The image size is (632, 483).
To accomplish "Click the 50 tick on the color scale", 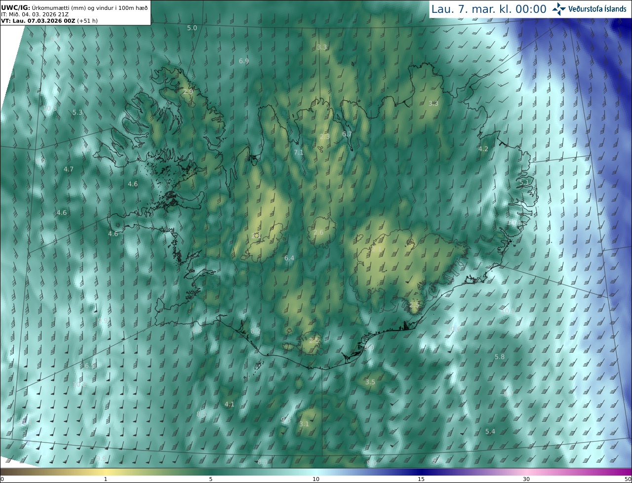I will 628,480.
